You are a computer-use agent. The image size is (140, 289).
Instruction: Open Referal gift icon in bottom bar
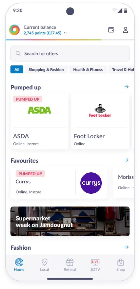point(70,262)
